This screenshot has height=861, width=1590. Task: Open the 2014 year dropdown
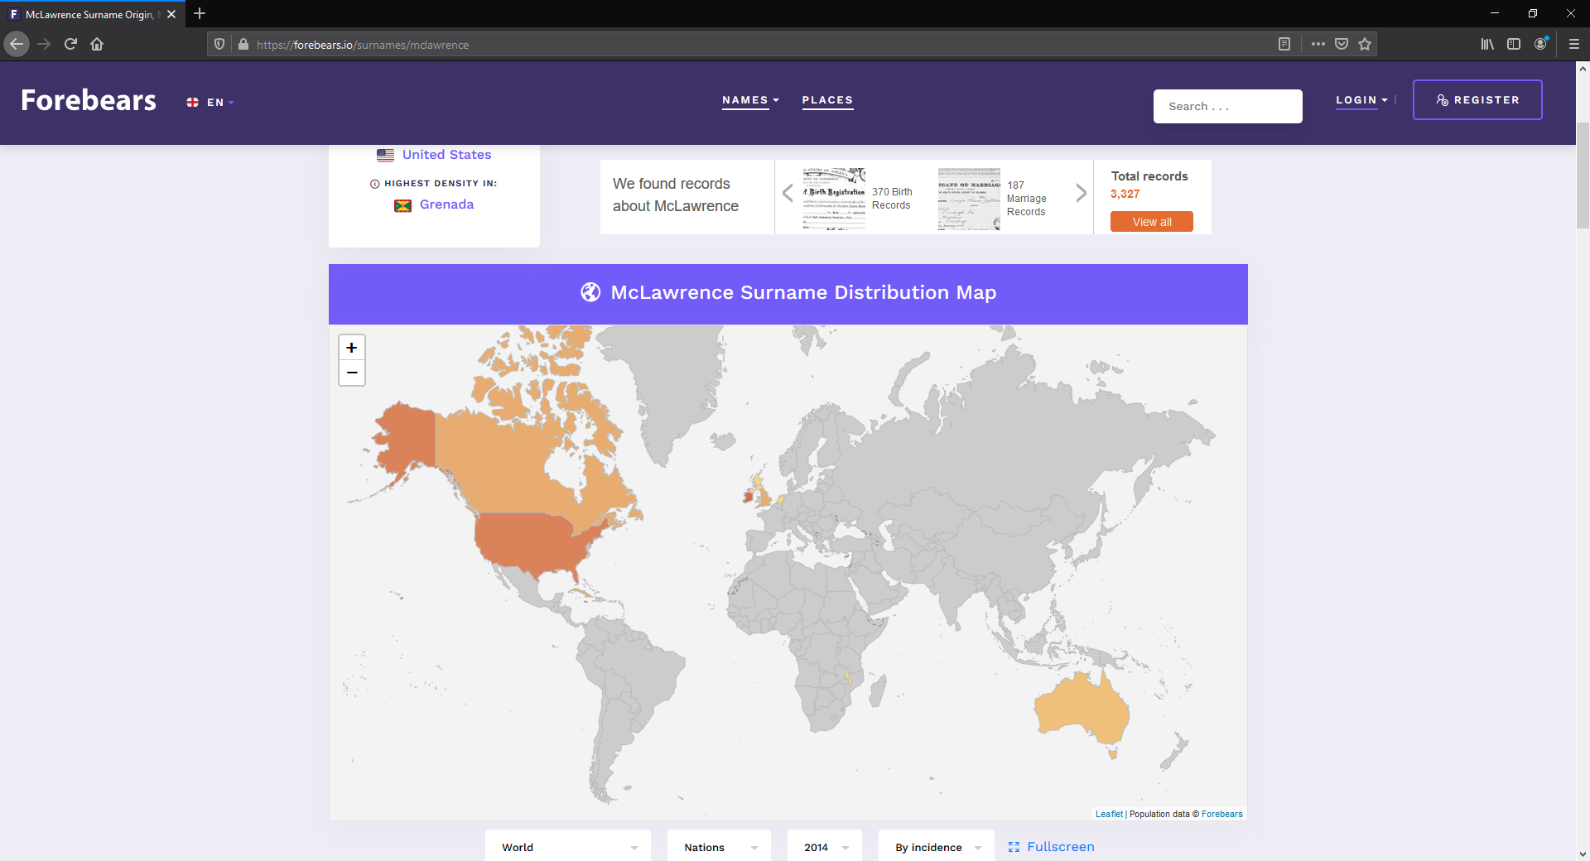[x=825, y=847]
